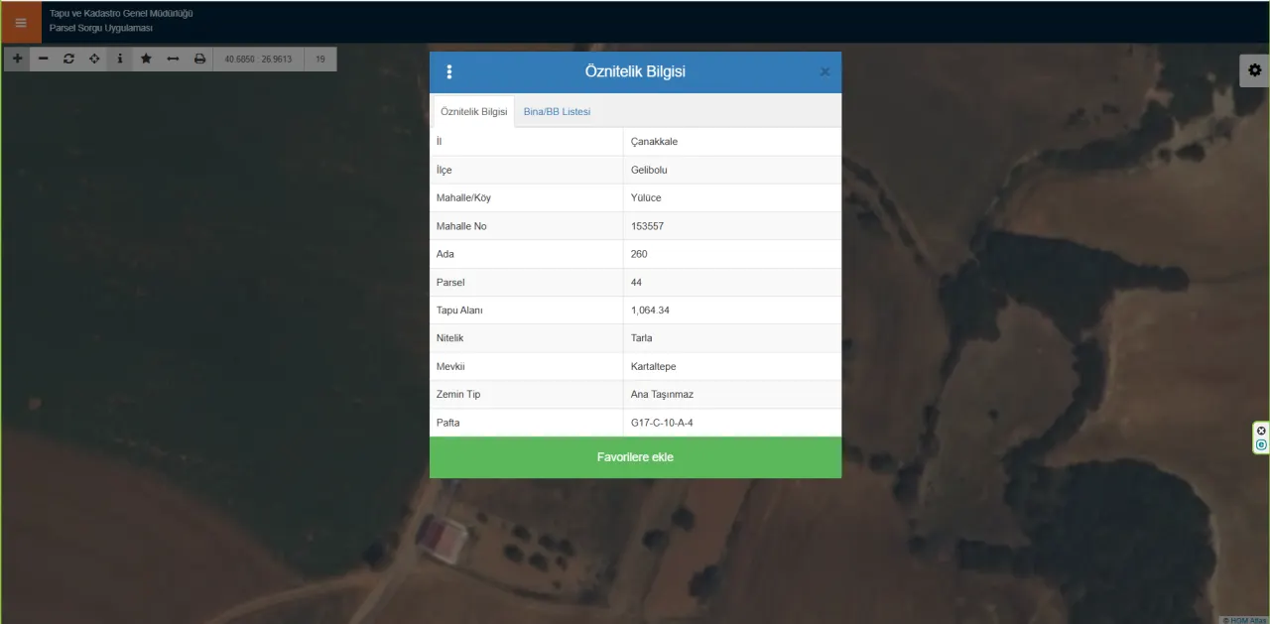
Task: Select the Öznitelik Bilgisi tab
Action: point(474,111)
